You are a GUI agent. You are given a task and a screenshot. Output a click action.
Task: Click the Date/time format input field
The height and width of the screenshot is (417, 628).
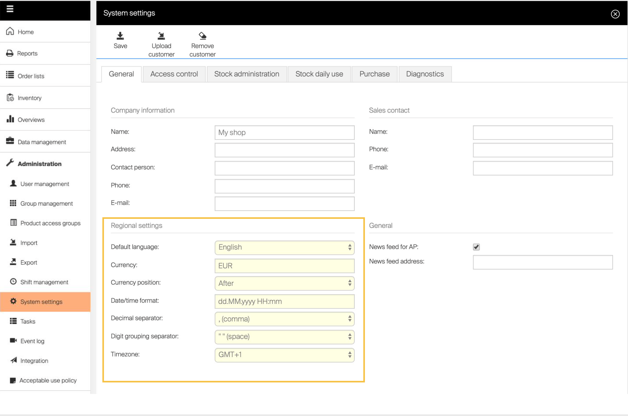point(284,301)
